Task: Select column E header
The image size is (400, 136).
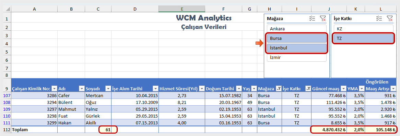Action: (x=181, y=9)
